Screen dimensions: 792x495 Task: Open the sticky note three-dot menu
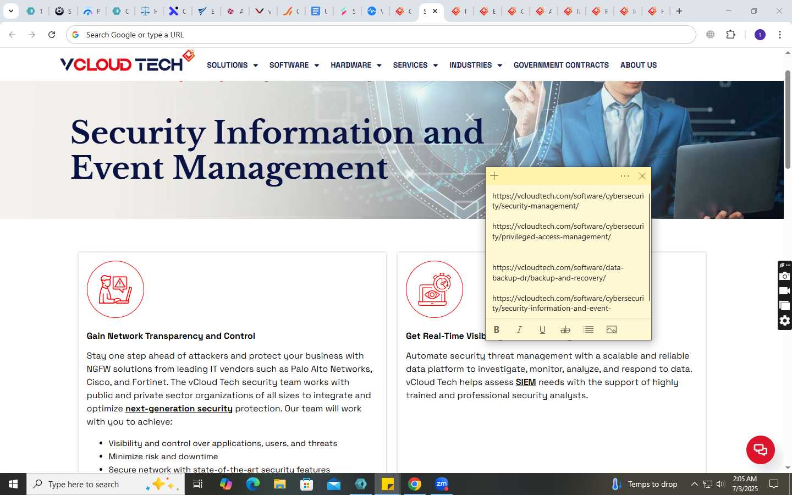pos(625,176)
